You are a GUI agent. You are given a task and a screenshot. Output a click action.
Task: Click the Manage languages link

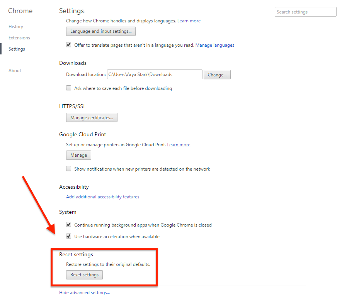214,45
